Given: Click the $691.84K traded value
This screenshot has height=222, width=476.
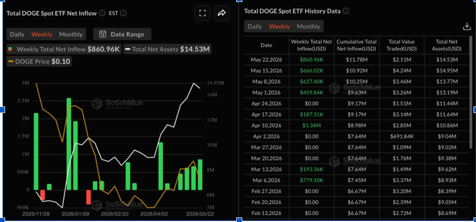Looking at the screenshot, I should 401,136.
